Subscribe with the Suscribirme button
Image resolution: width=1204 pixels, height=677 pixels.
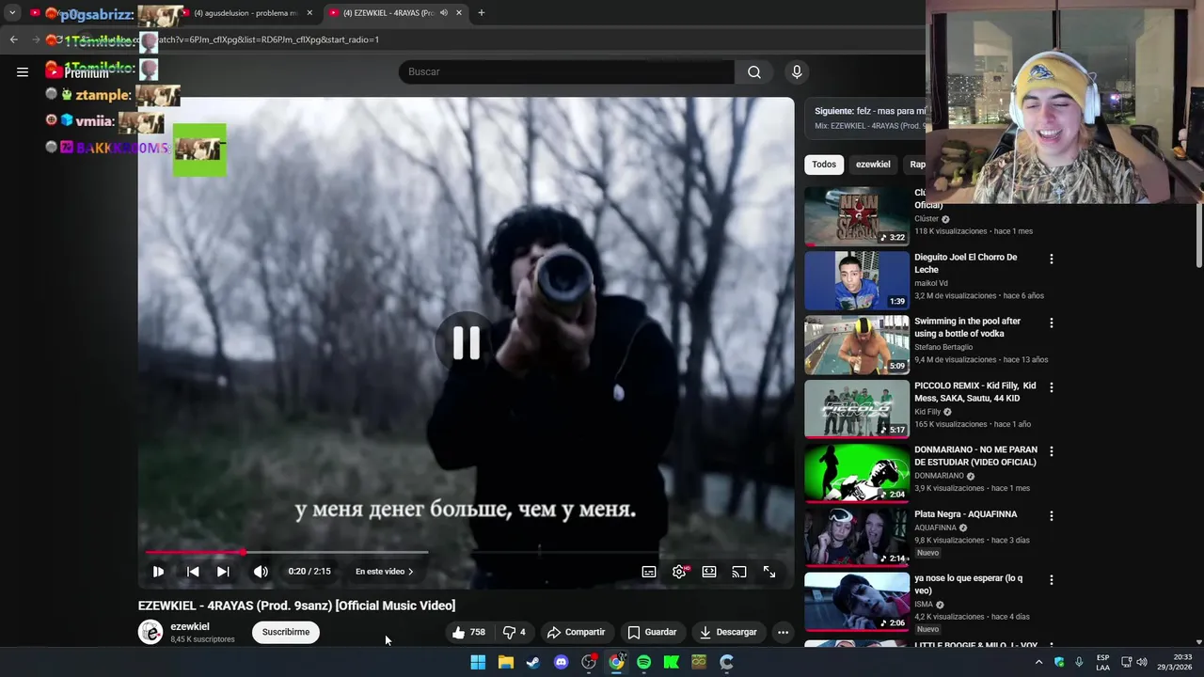[x=286, y=632]
